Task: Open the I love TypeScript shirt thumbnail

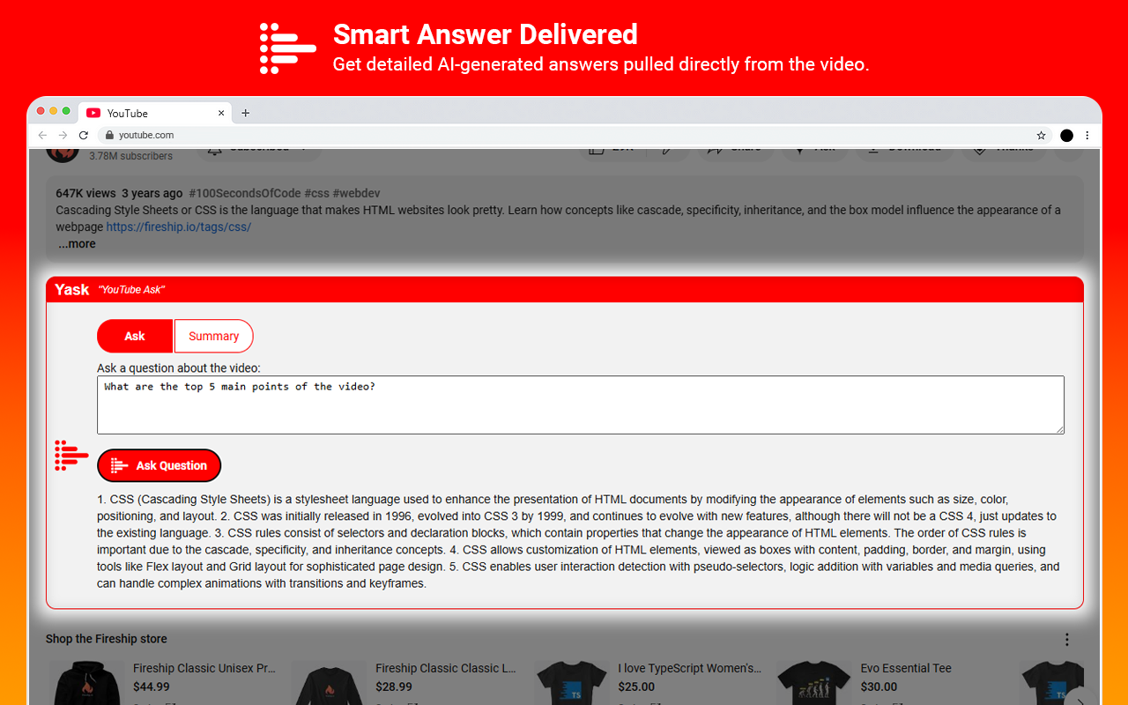Action: 571,683
